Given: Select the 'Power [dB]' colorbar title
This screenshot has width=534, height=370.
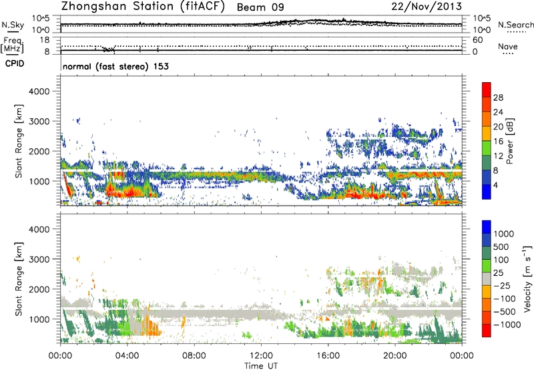Looking at the screenshot, I should coord(510,141).
